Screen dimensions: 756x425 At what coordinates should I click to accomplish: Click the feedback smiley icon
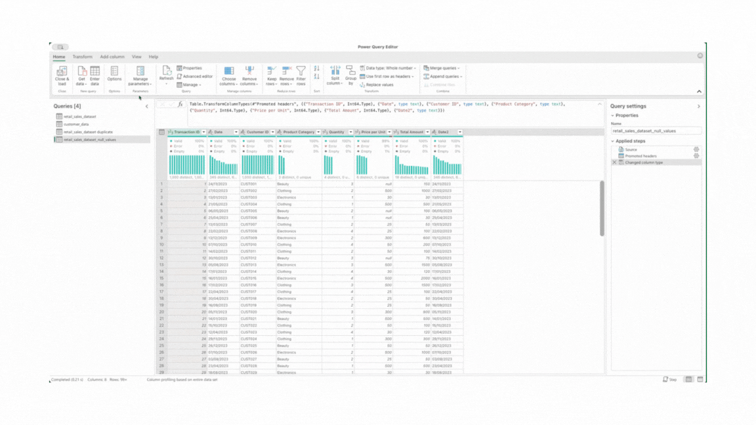coord(700,56)
